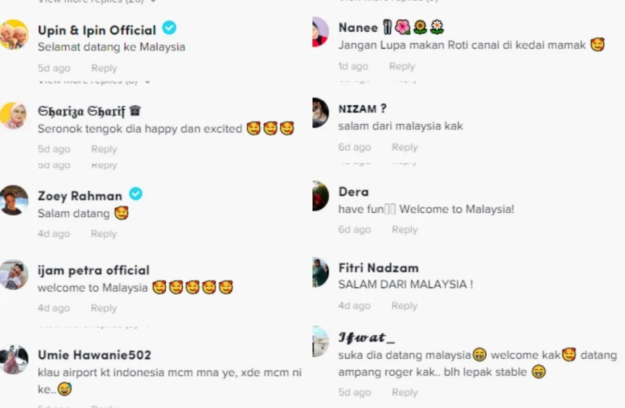Click verified badge next to Zoey Rahman

click(x=136, y=194)
